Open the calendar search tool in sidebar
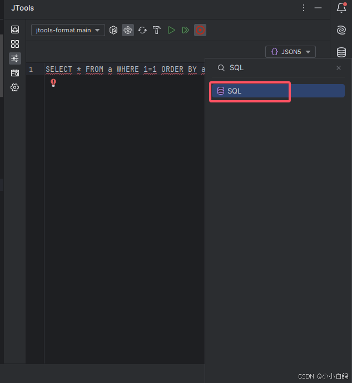Screen dimensions: 352x383 click(x=15, y=73)
